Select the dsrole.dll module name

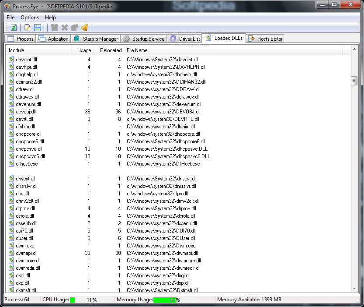click(25, 215)
